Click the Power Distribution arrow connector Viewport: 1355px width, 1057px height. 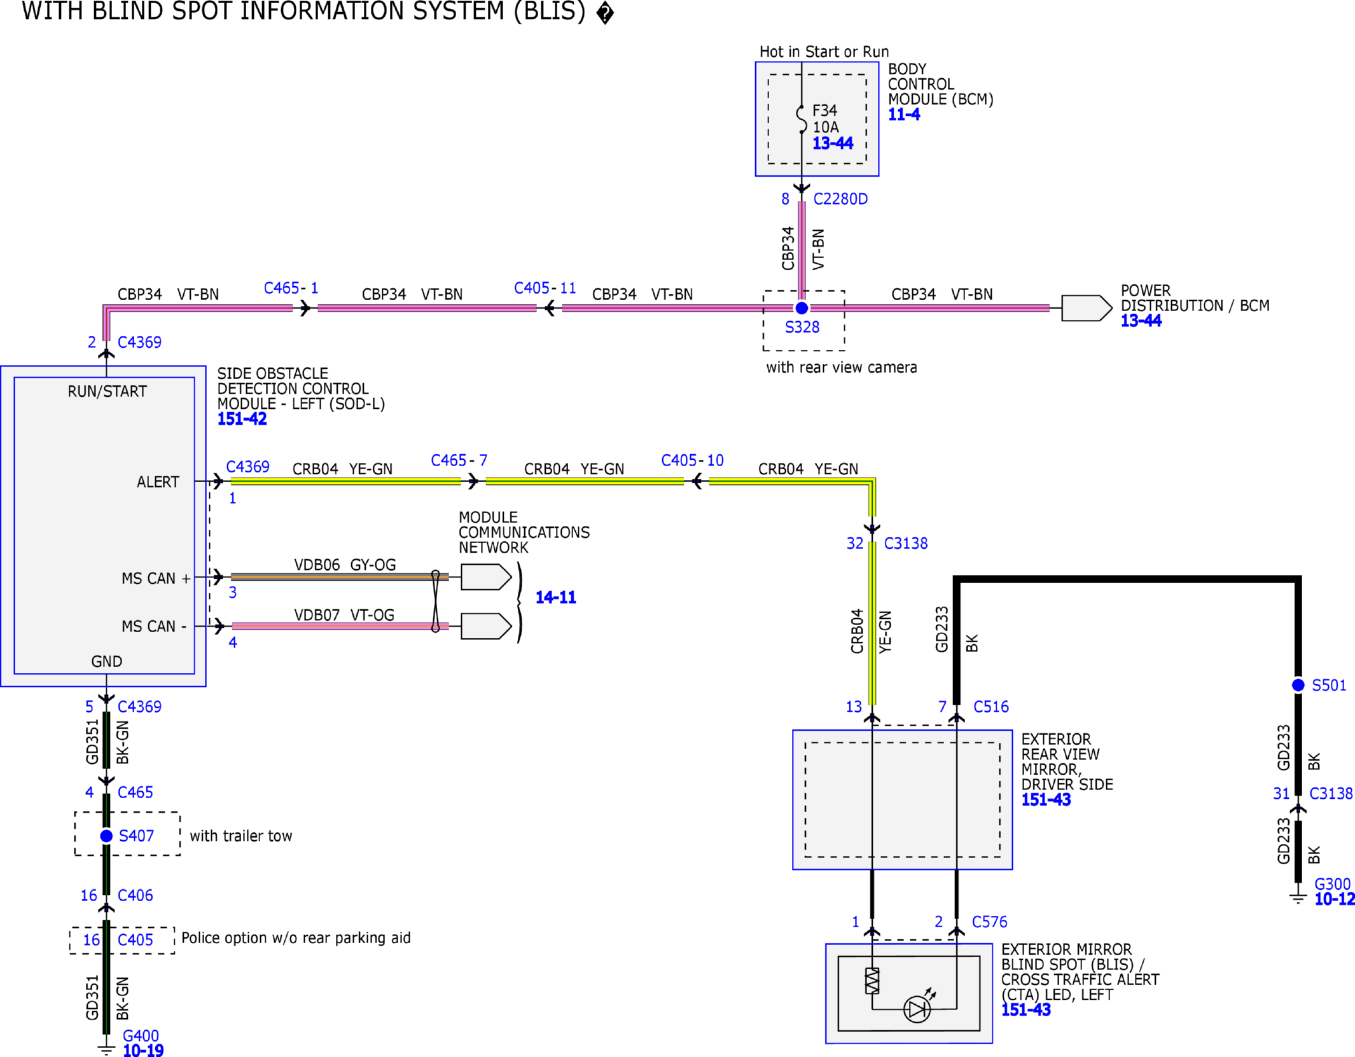(x=1087, y=308)
